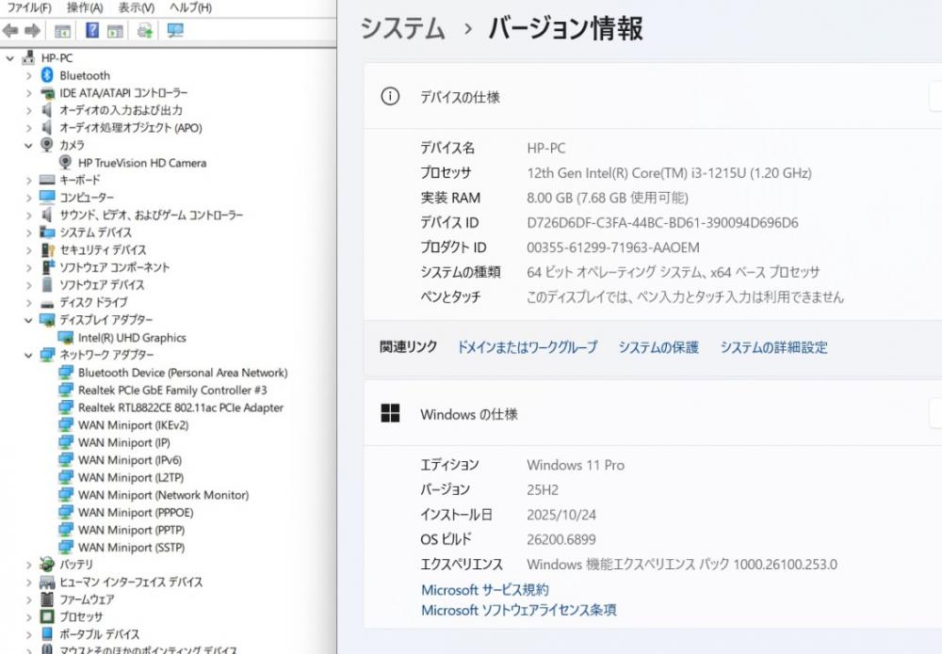942x654 pixels.
Task: Click the info icon beside device specifications
Action: (390, 96)
